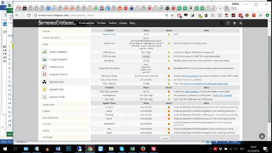The width and height of the screenshot is (272, 153).
Task: Open Graph Support in the sidebar
Action: click(x=58, y=52)
